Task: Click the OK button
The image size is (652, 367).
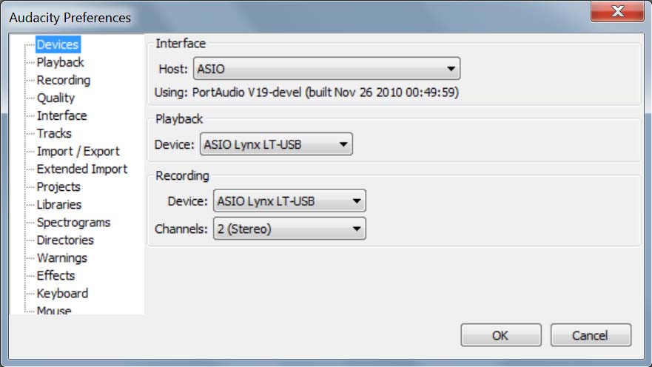Action: [500, 335]
